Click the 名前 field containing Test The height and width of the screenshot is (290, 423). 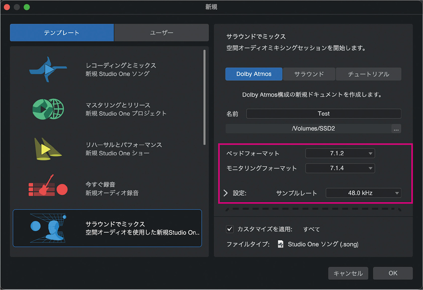[x=324, y=113]
